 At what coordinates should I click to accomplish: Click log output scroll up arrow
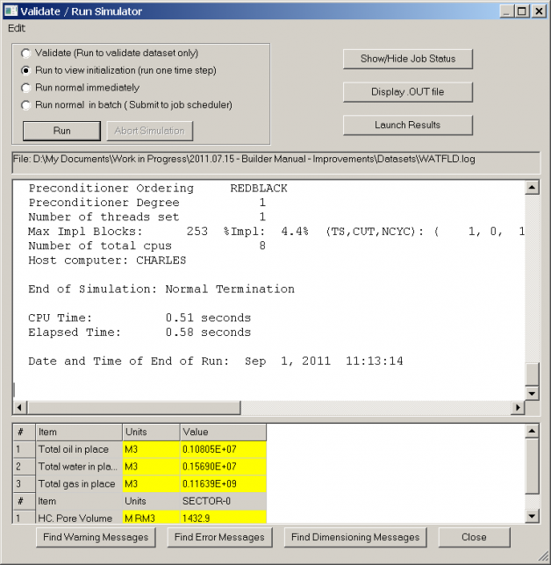pos(531,187)
